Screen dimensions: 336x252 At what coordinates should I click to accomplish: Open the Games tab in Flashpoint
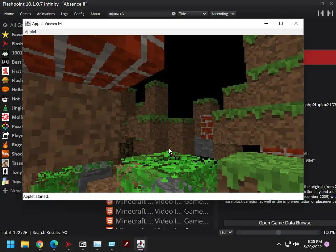[x=25, y=14]
